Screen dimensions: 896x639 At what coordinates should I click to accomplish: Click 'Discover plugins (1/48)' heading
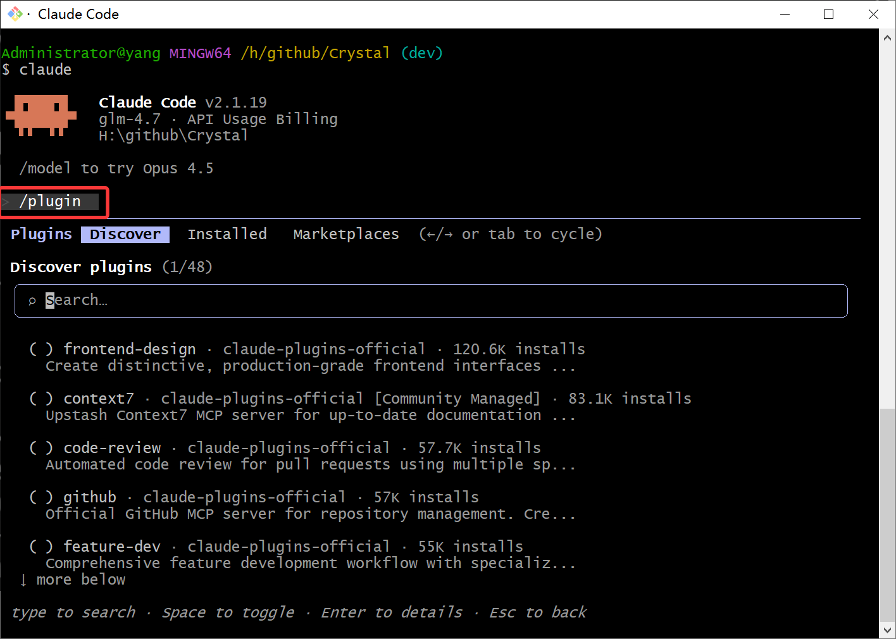click(x=111, y=267)
